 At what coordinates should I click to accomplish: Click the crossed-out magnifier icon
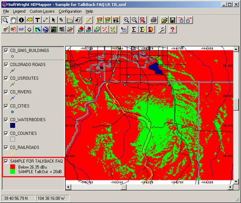click(143, 20)
